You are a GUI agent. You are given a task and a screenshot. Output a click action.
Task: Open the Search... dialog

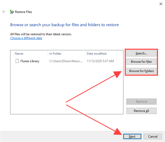[141, 53]
